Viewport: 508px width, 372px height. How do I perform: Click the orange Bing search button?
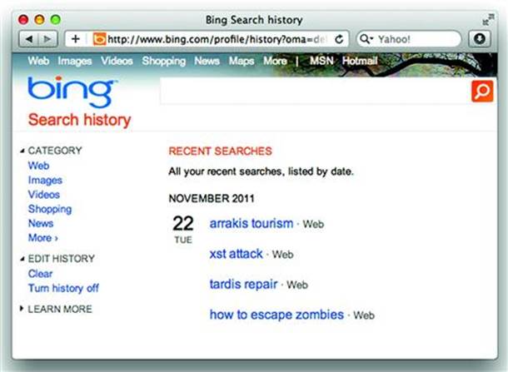[482, 92]
